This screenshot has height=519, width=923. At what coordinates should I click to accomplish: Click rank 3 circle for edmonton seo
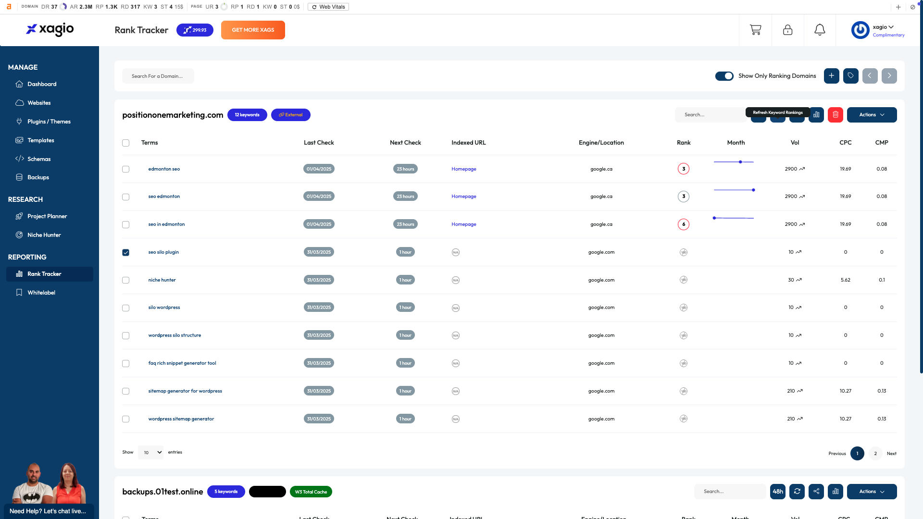click(x=683, y=169)
